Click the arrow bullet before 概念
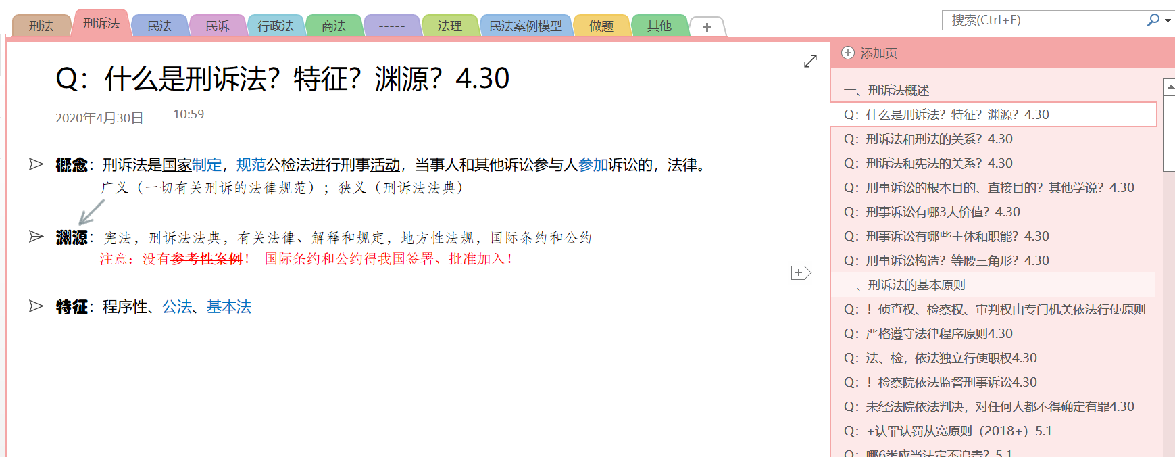 36,164
